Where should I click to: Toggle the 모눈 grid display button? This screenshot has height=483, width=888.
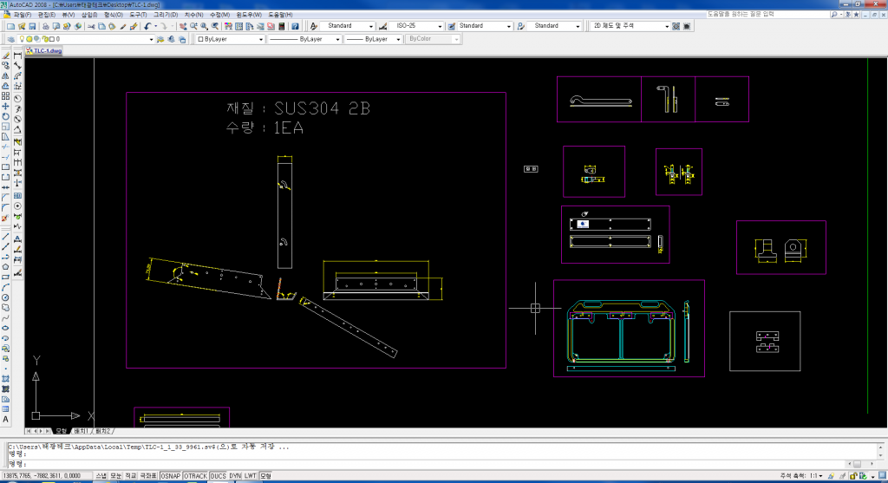[115, 476]
